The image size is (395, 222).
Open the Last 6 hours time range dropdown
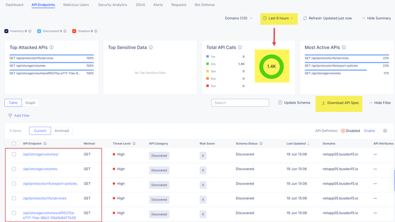pos(278,18)
